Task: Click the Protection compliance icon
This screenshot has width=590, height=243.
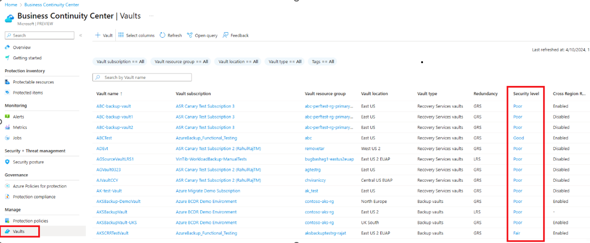Action: (7, 196)
